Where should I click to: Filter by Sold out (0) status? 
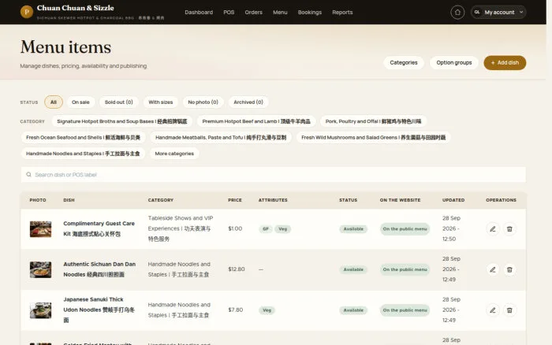tap(118, 102)
